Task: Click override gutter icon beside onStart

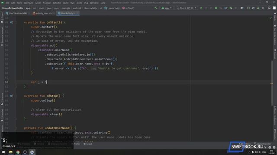Action: coord(11,22)
